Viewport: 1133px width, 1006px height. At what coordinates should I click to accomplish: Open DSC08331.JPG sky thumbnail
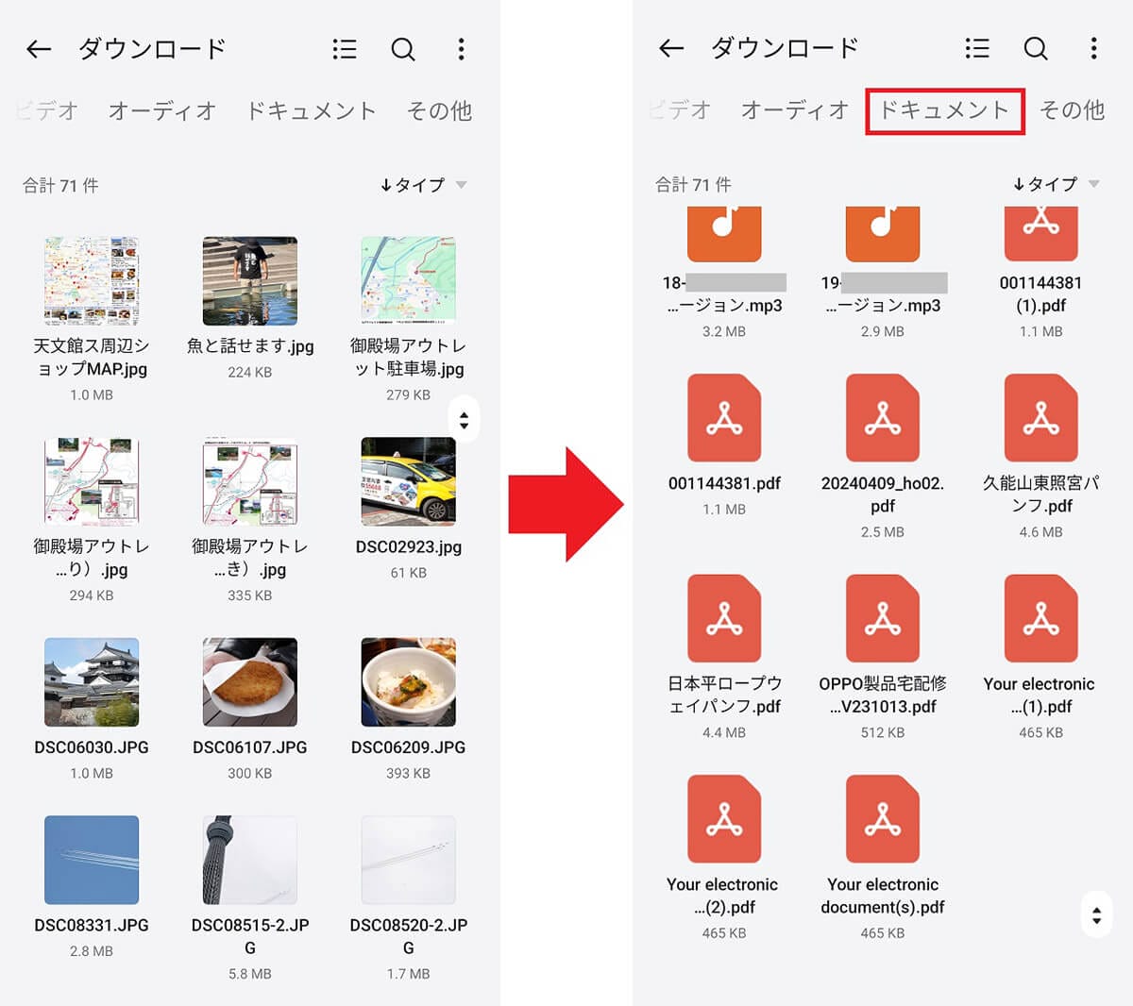pos(92,861)
